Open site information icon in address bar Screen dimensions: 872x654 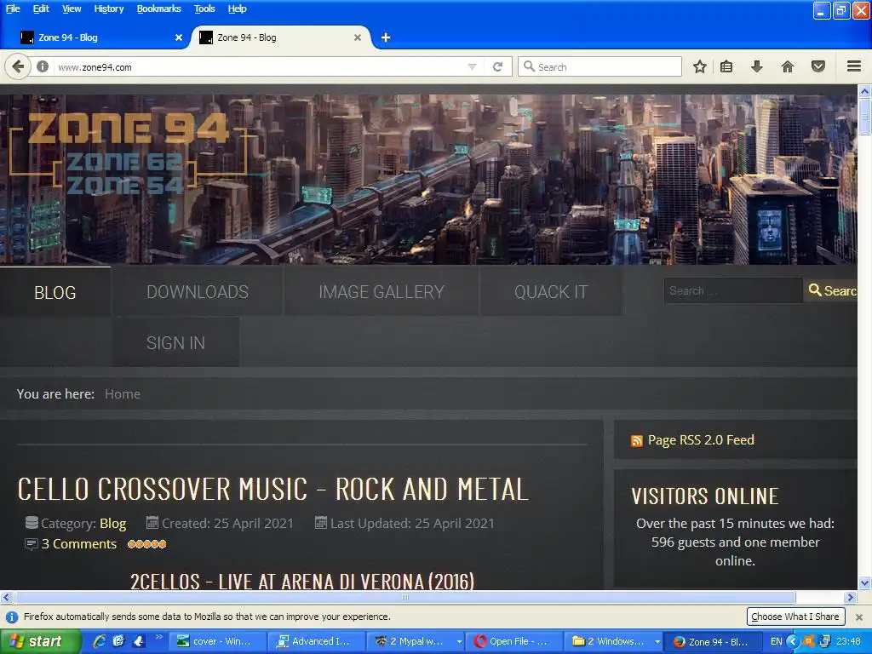[x=43, y=66]
